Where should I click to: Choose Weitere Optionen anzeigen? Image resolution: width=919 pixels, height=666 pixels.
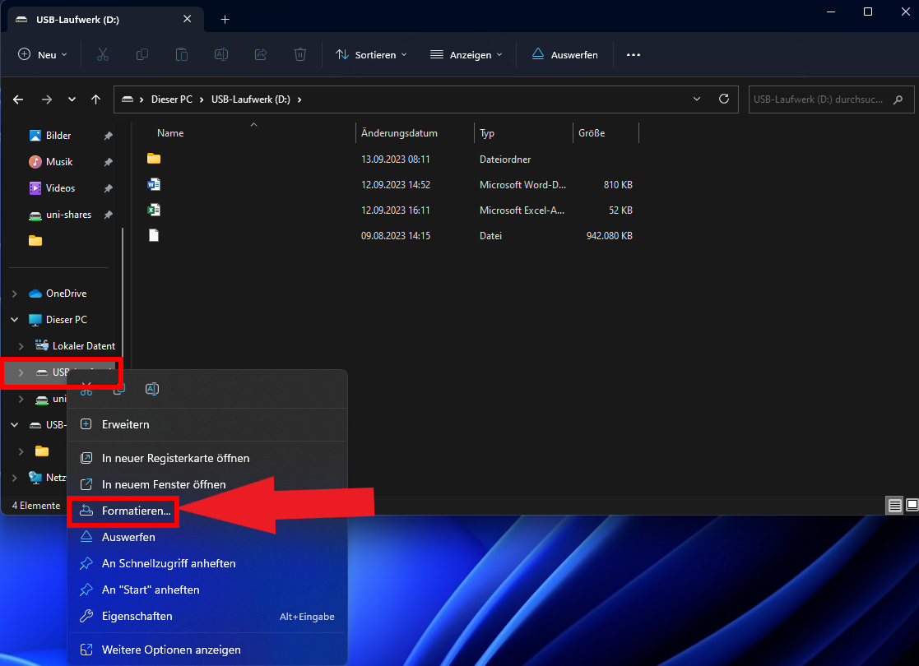click(x=207, y=650)
